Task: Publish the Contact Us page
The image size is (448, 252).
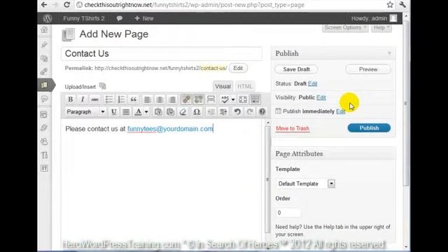Action: 369,128
